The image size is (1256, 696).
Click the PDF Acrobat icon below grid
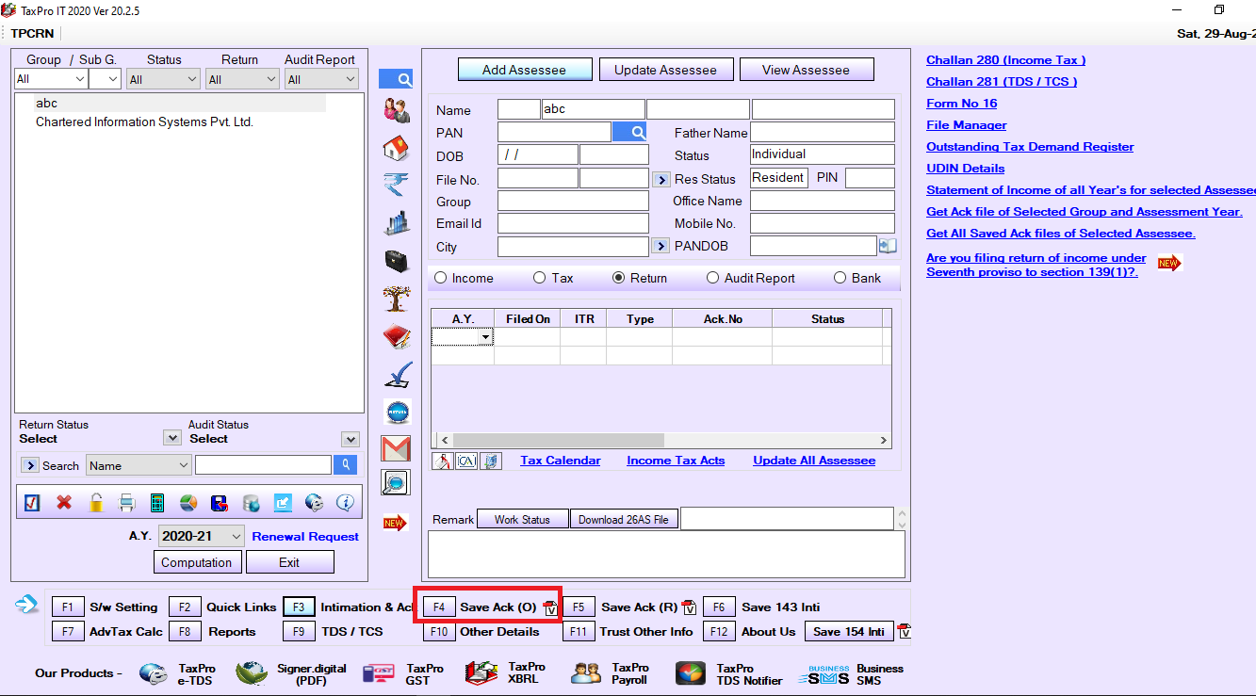(x=442, y=461)
